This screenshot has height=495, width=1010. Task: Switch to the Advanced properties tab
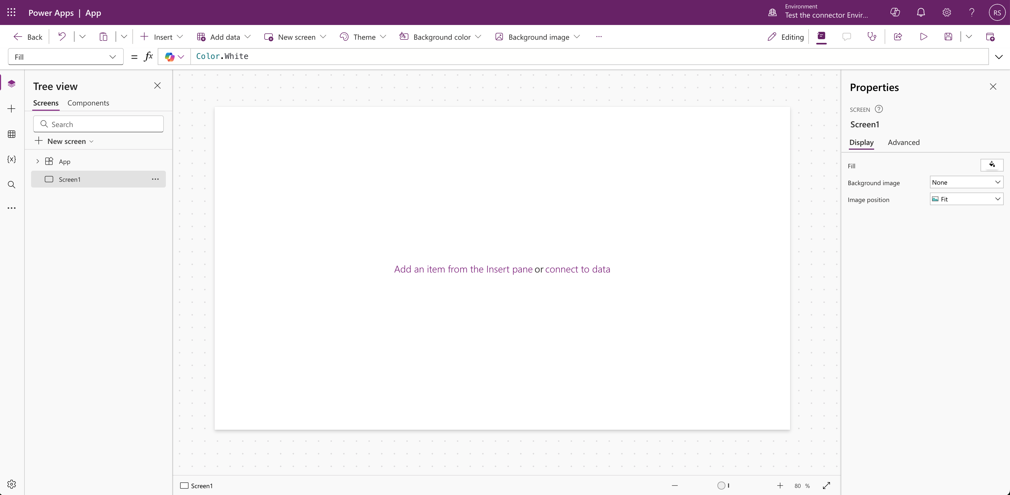pyautogui.click(x=903, y=143)
